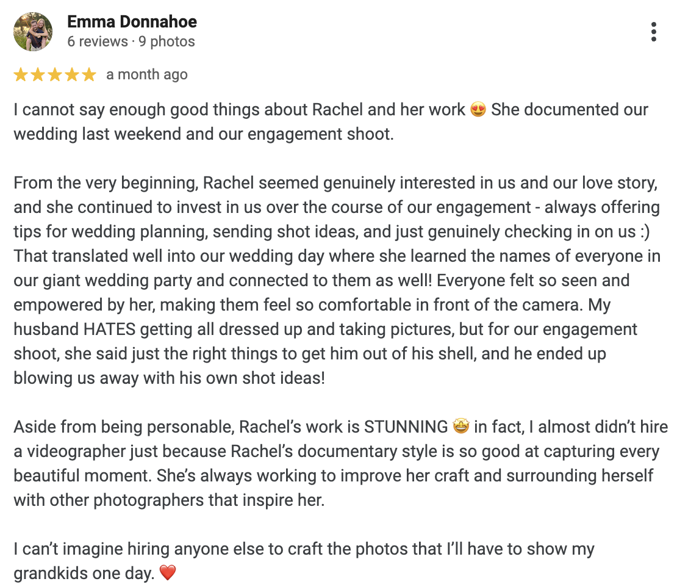Click the fourth gold rating star
The width and height of the screenshot is (677, 587).
point(72,74)
